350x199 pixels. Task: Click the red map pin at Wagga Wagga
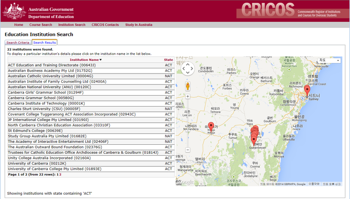click(211, 127)
